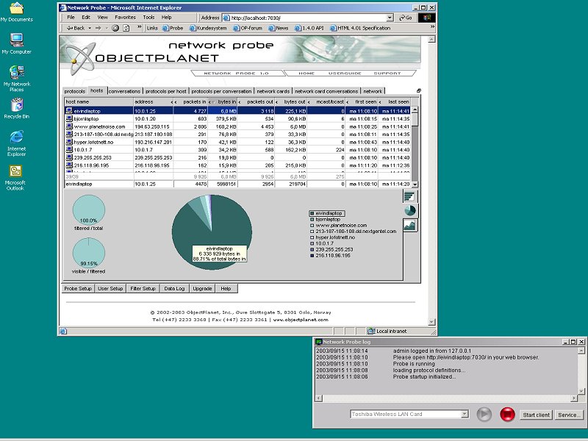Expand the links bar overflow chevron
The height and width of the screenshot is (441, 588).
point(432,27)
